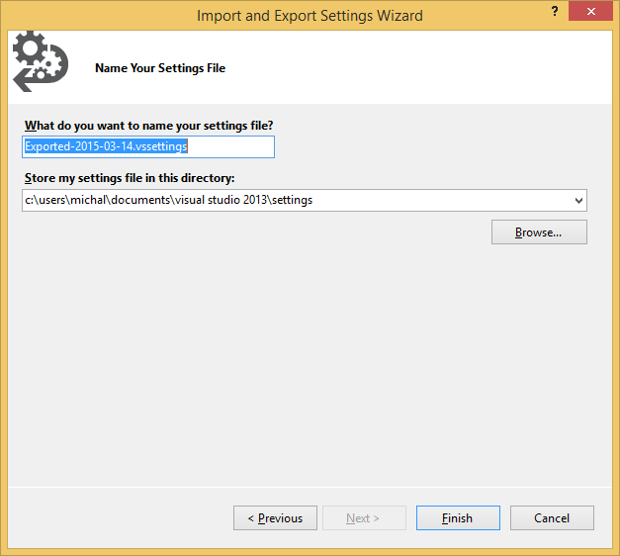620x556 pixels.
Task: Close the Import and Export Settings Wizard
Action: coord(590,13)
